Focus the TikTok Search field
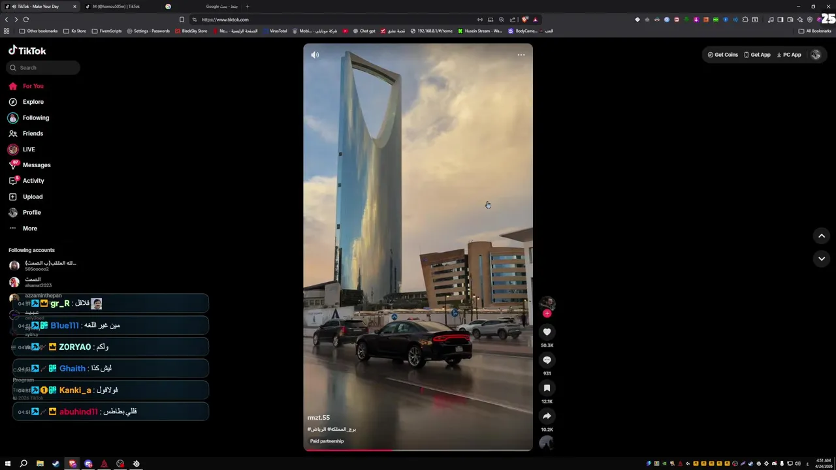Screen dimensions: 836x470 coord(44,67)
